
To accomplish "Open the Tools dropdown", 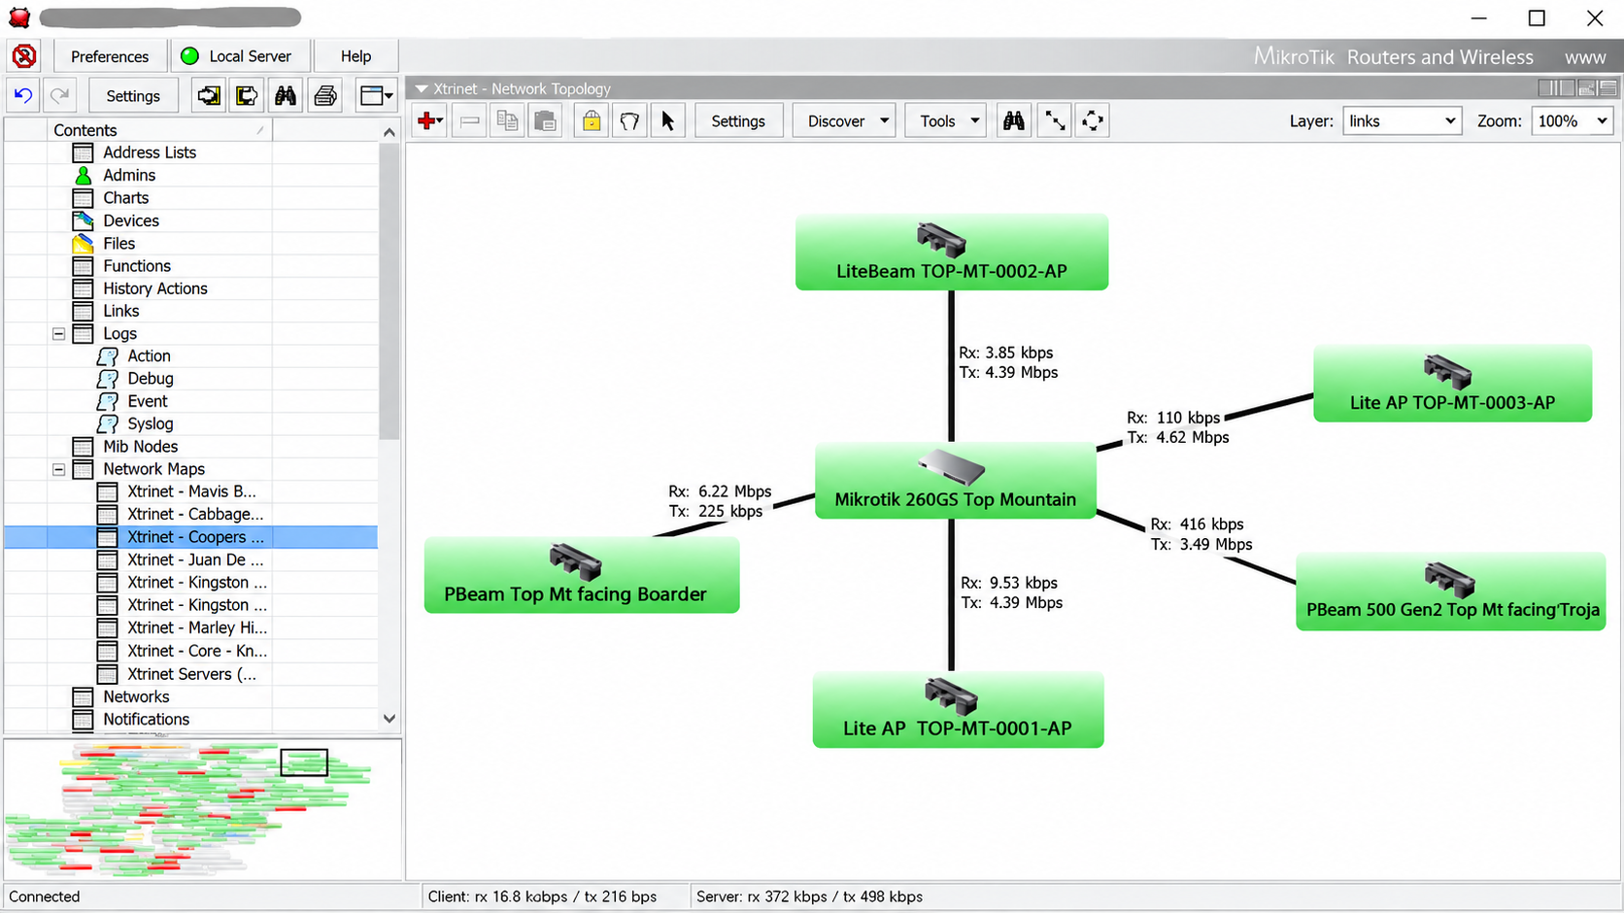I will tap(946, 121).
